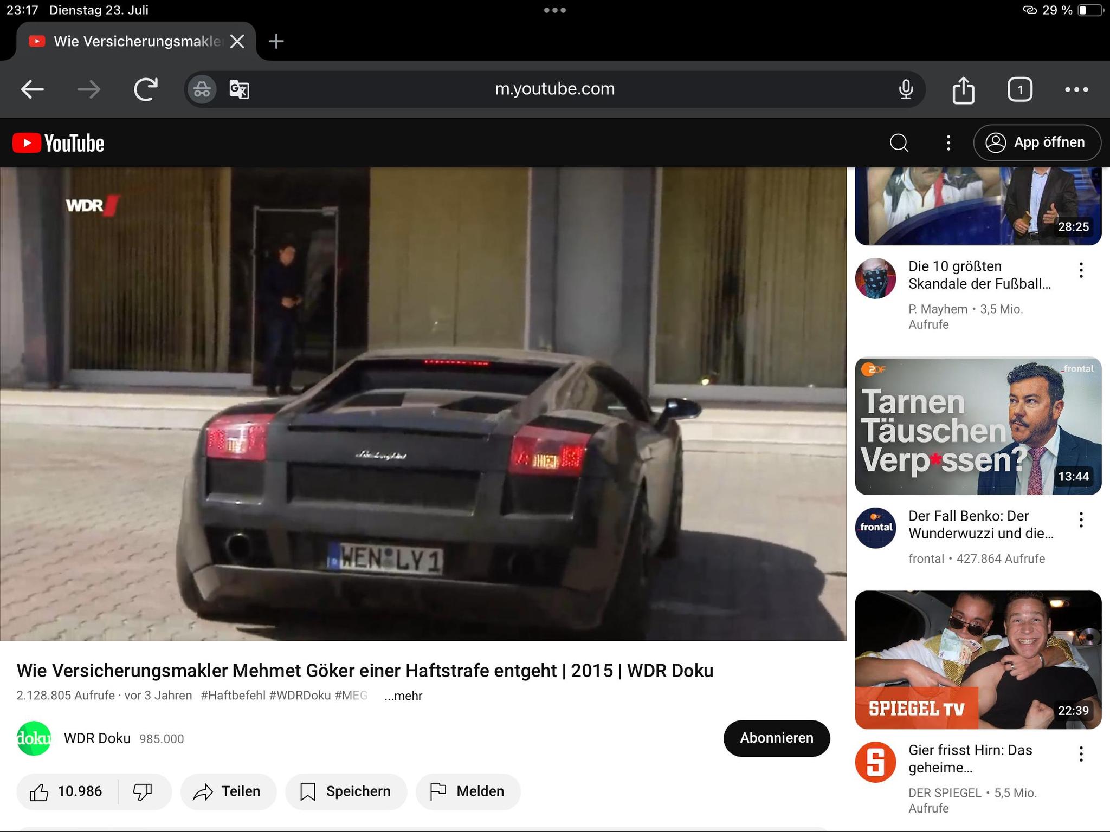Share the video via Teilen

(228, 791)
